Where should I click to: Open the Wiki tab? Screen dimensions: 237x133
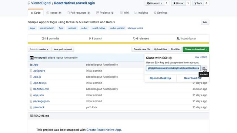124,13
